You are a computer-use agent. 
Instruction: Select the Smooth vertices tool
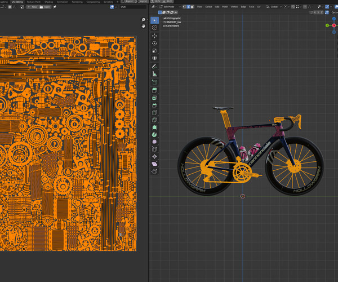click(154, 142)
